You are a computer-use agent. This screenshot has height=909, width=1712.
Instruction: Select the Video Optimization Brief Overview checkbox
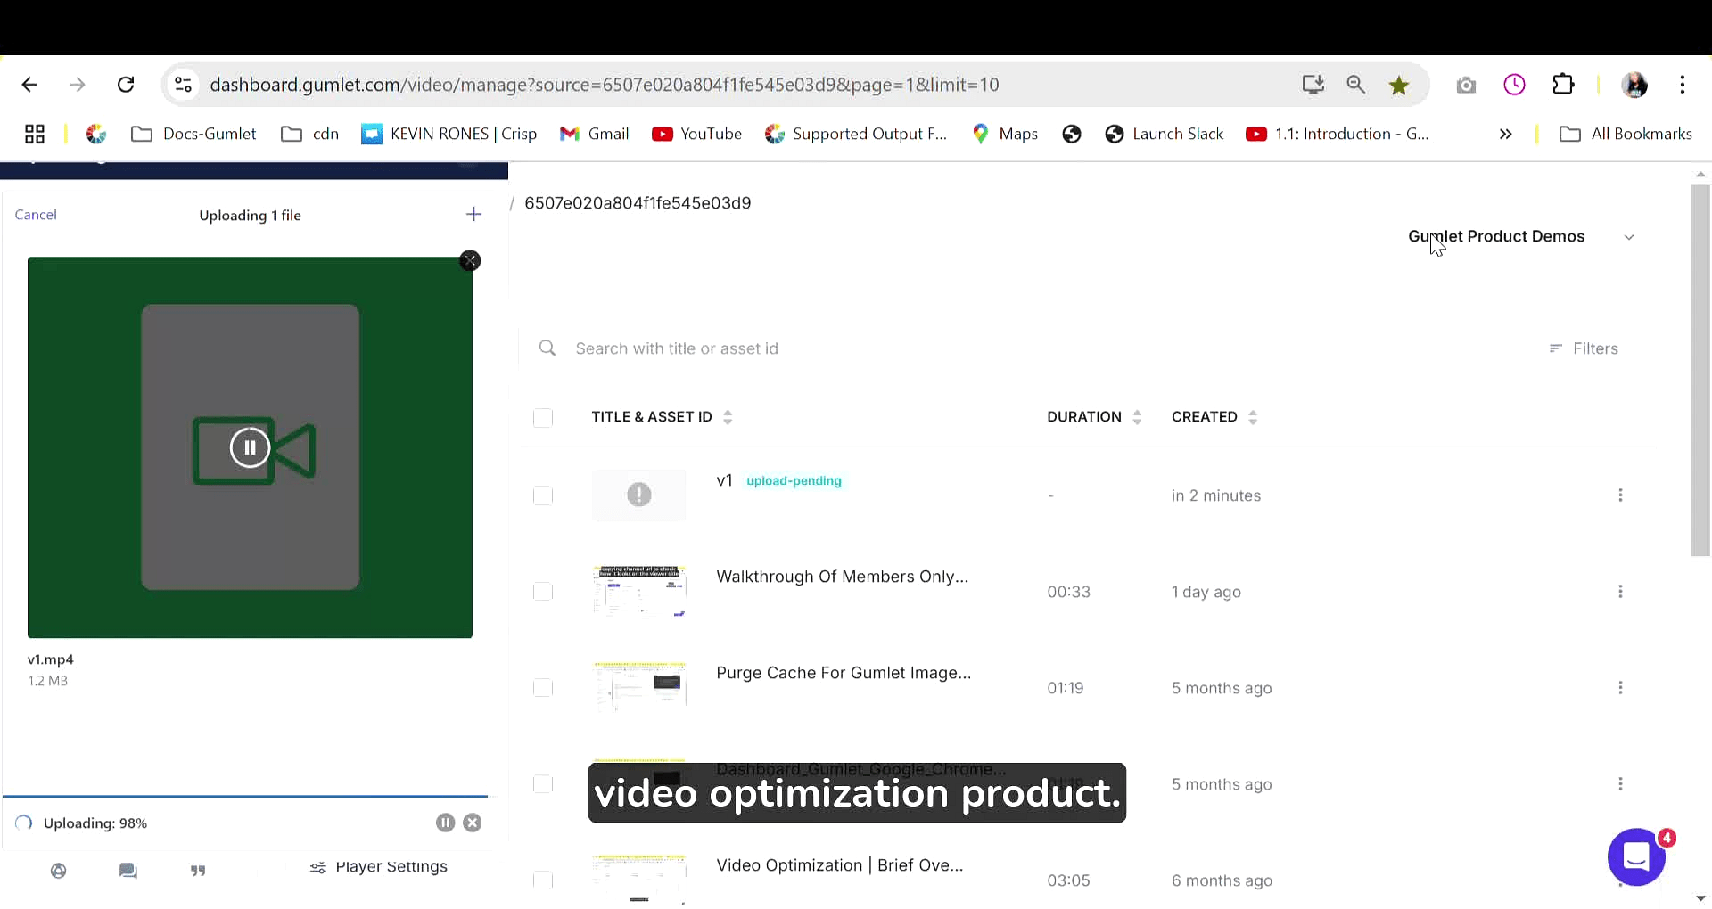[x=542, y=880]
